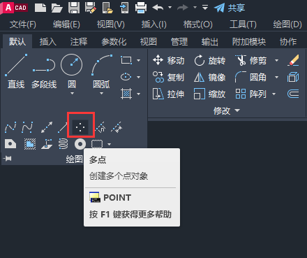Image resolution: width=307 pixels, height=258 pixels.
Task: Click the 修剪 trim tool
Action: point(251,60)
